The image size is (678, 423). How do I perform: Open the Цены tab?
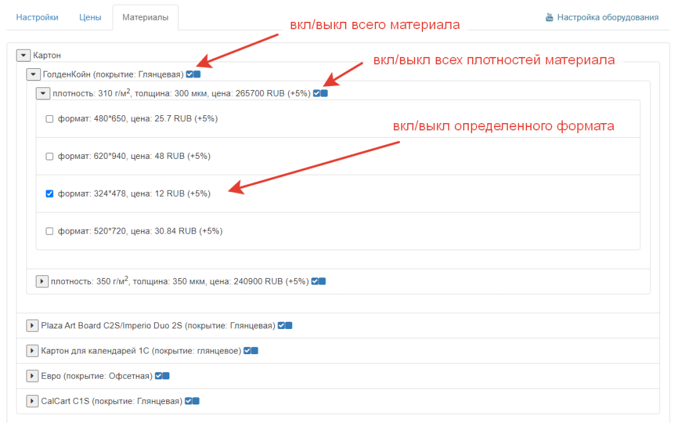coord(90,17)
